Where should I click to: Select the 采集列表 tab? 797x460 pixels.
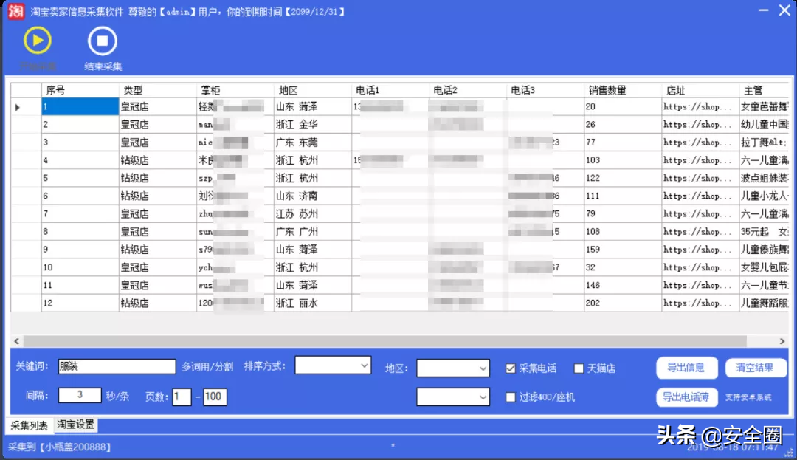pyautogui.click(x=29, y=425)
